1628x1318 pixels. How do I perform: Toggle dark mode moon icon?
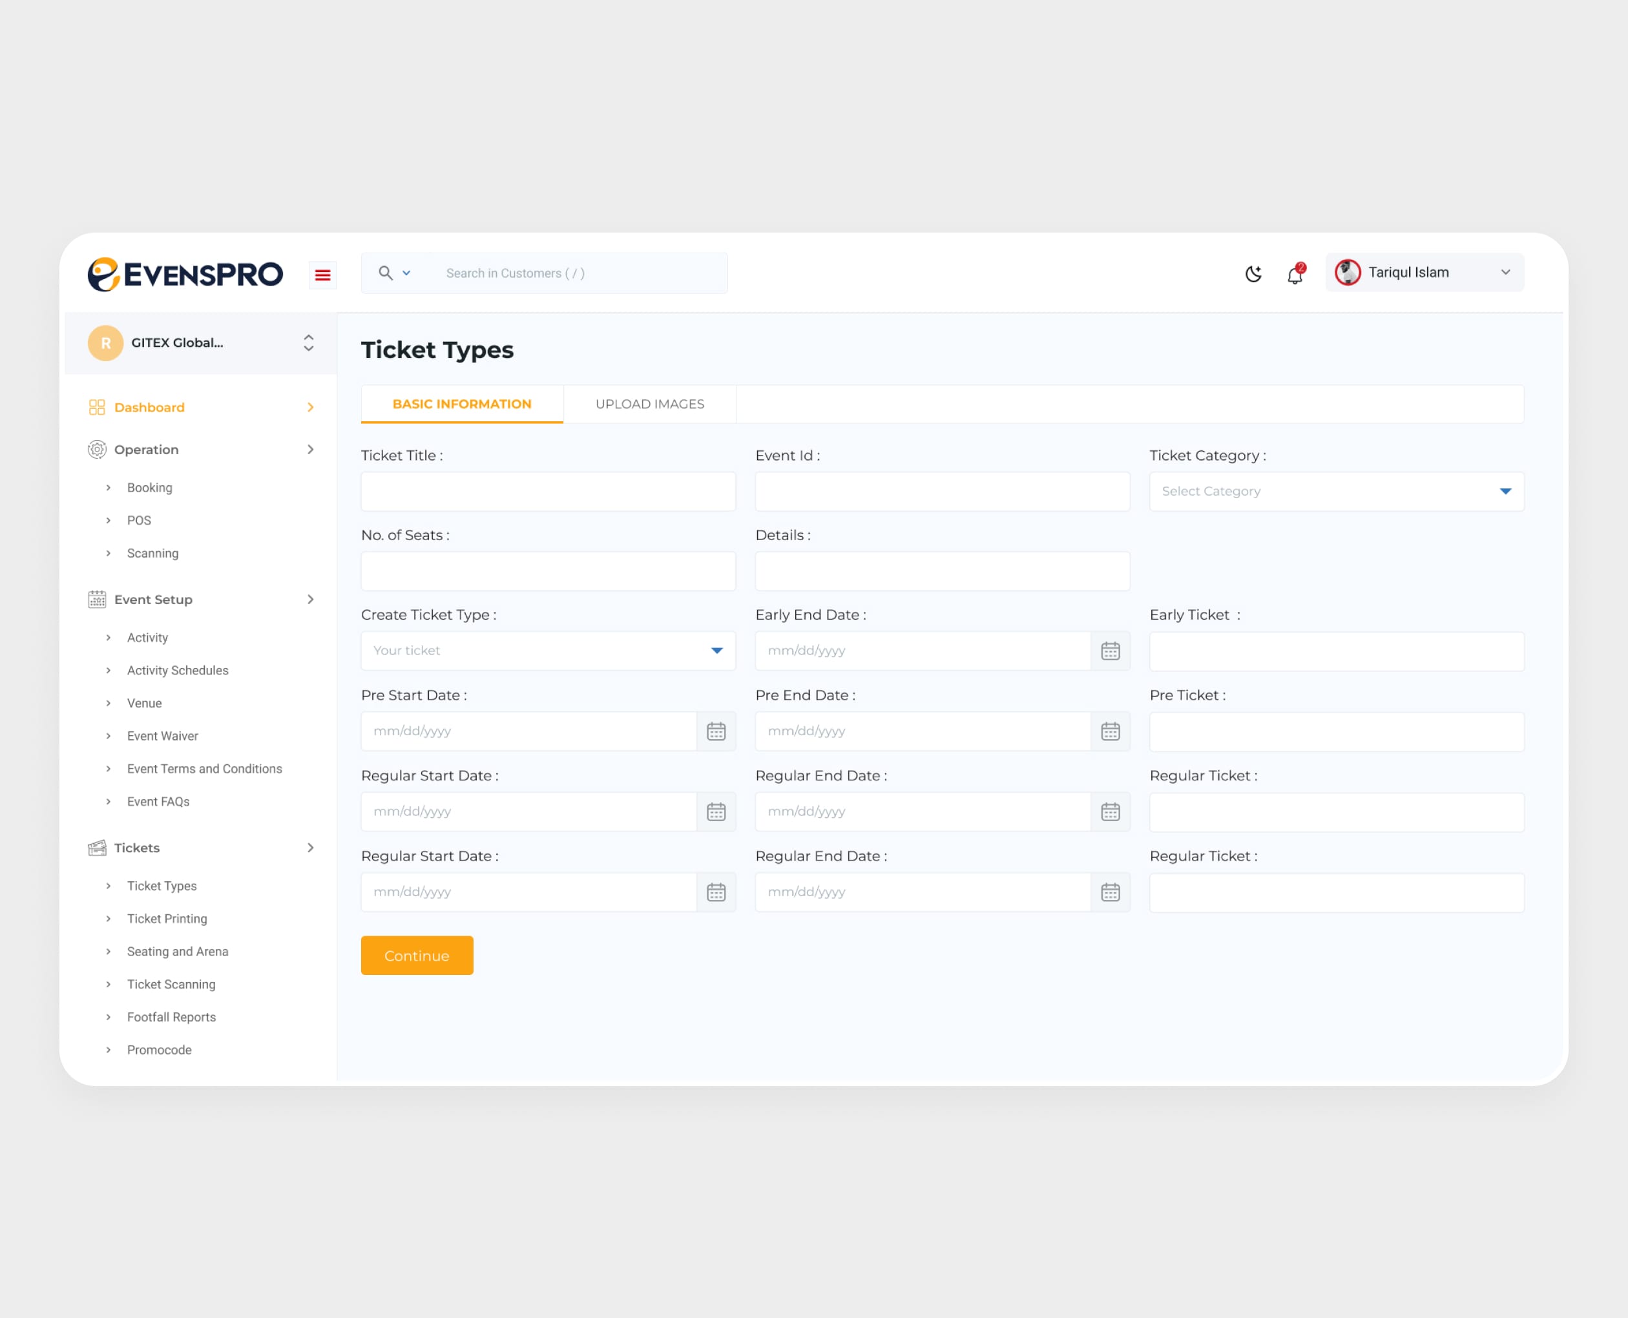[x=1253, y=273]
